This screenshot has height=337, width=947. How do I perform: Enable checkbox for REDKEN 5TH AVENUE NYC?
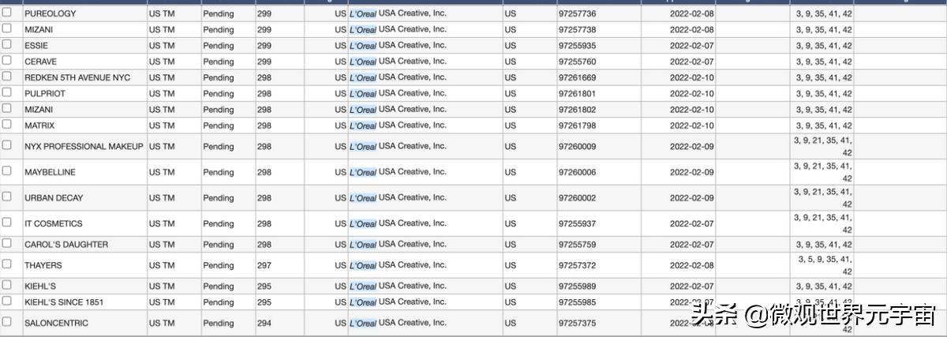[7, 76]
